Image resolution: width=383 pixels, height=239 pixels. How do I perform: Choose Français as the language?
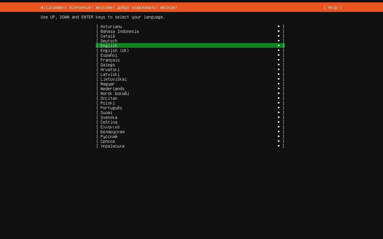click(110, 60)
